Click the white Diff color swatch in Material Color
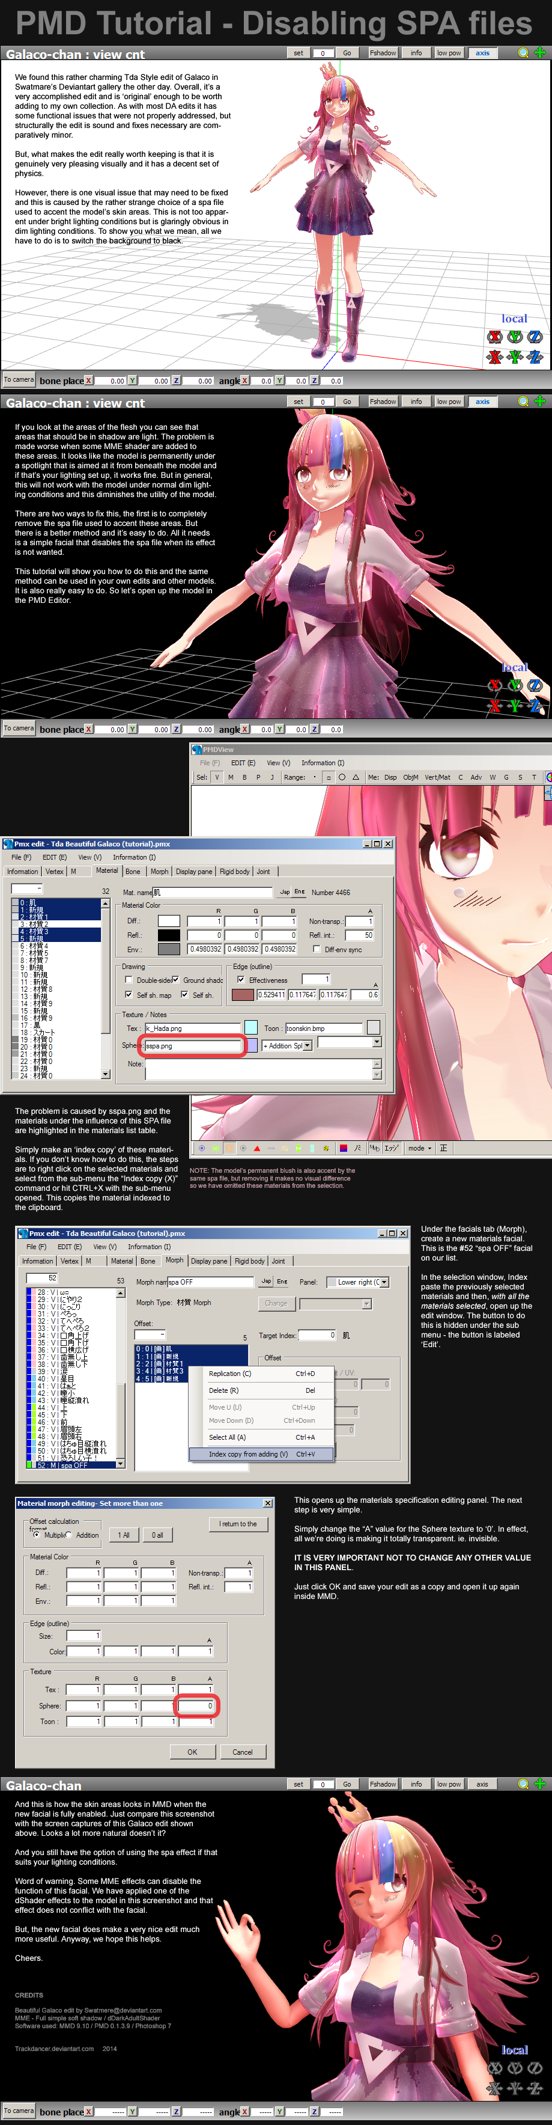The image size is (552, 2125). [169, 920]
